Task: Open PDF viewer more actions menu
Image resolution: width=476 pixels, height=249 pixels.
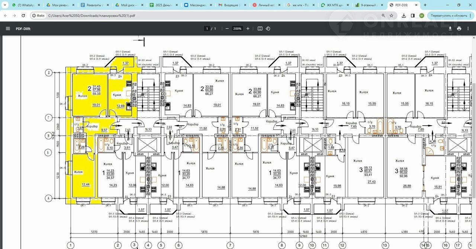Action: [x=468, y=29]
